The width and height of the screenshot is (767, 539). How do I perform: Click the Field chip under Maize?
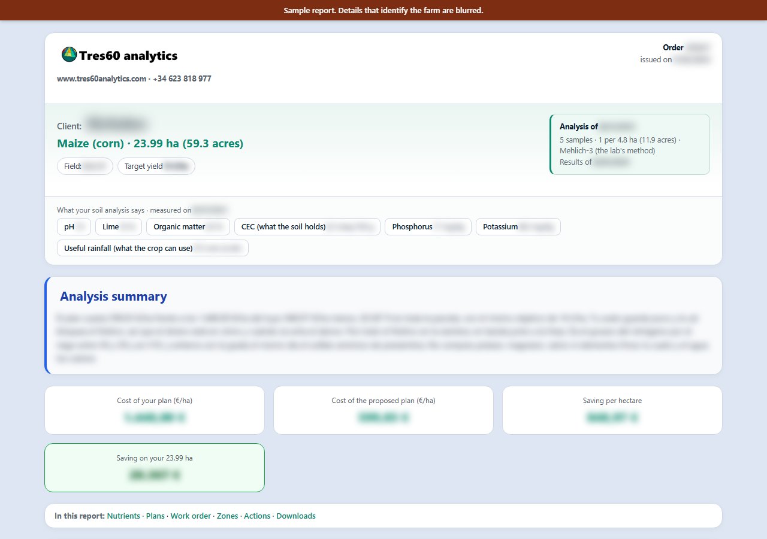[x=85, y=166]
